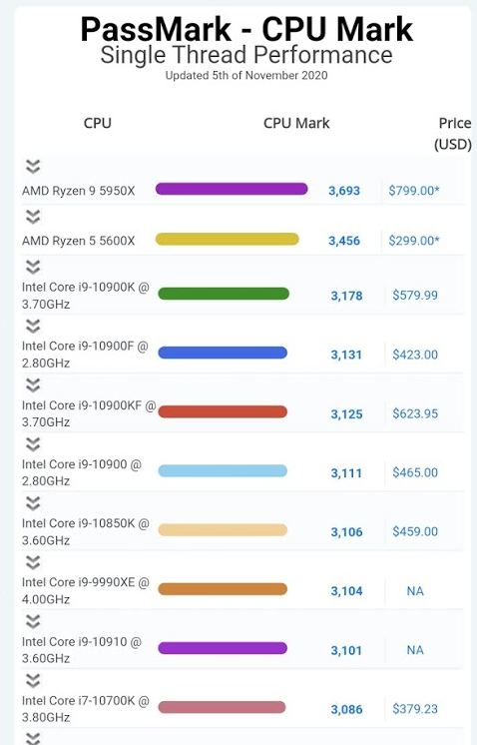Expand details chevron above AMD Ryzen 5 5600X
This screenshot has width=477, height=745.
[x=33, y=217]
